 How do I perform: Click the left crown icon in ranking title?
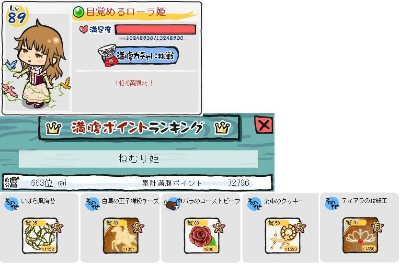54,128
